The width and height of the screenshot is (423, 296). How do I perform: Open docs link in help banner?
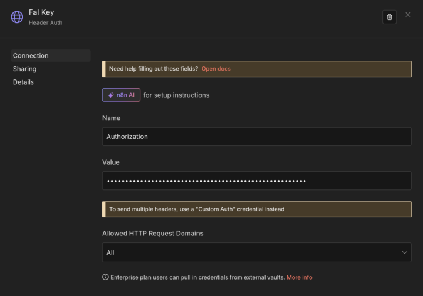pyautogui.click(x=216, y=69)
